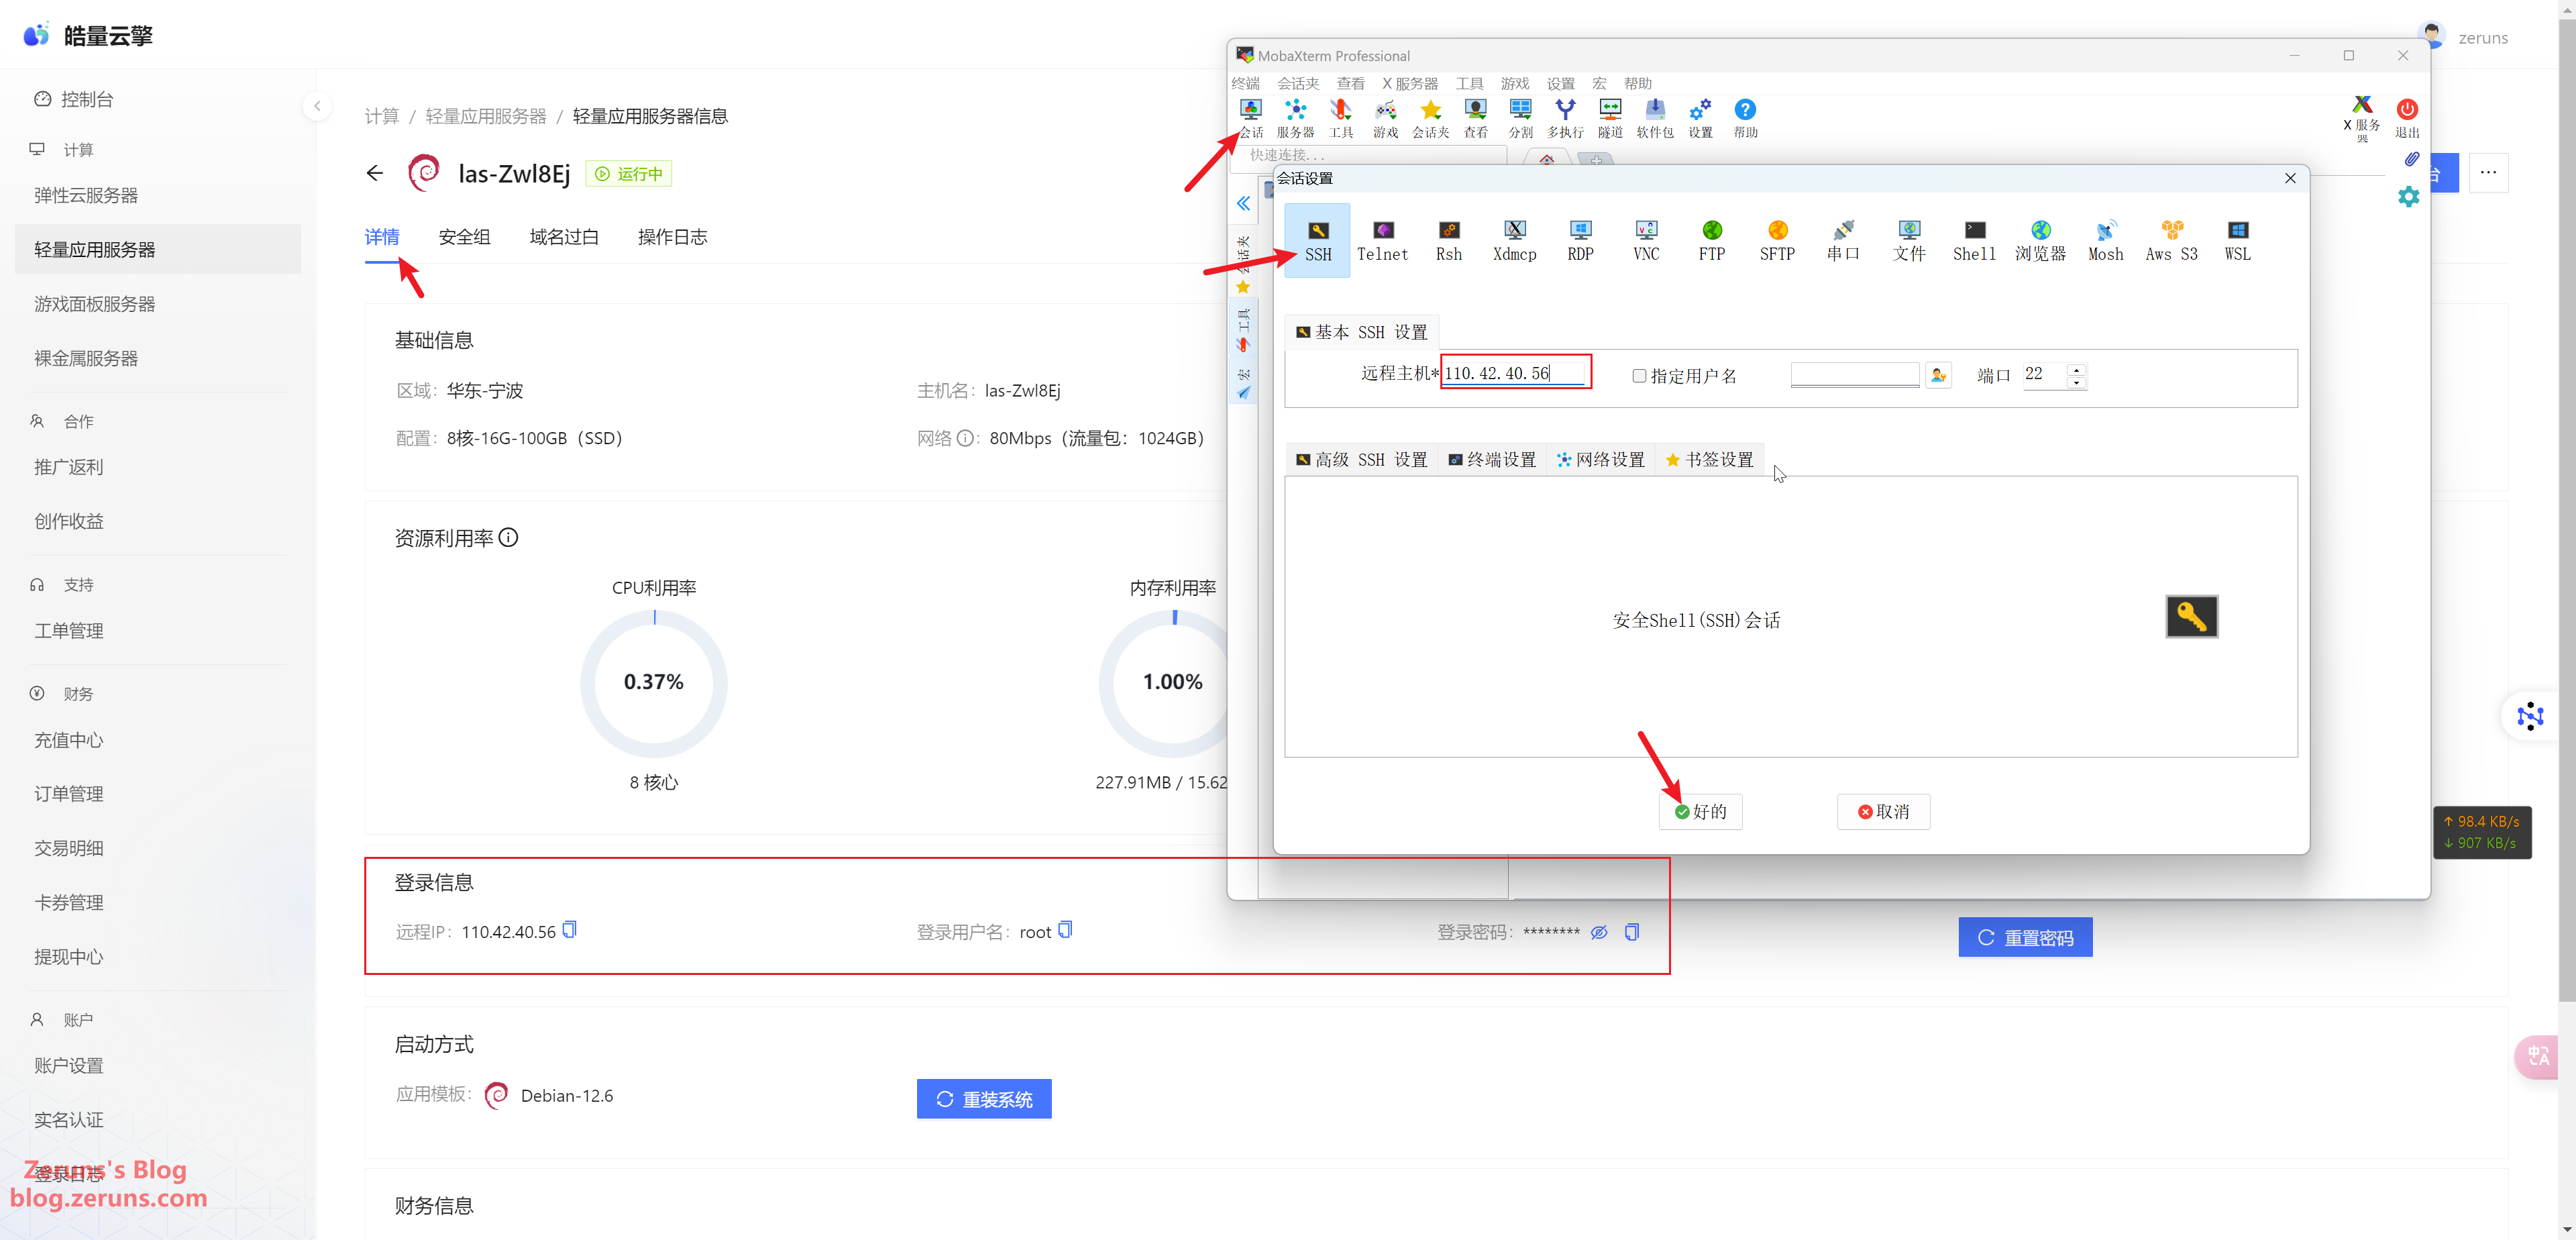Click 分割 split icon in MobaXterm toolbar
The height and width of the screenshot is (1240, 2576).
click(1520, 118)
